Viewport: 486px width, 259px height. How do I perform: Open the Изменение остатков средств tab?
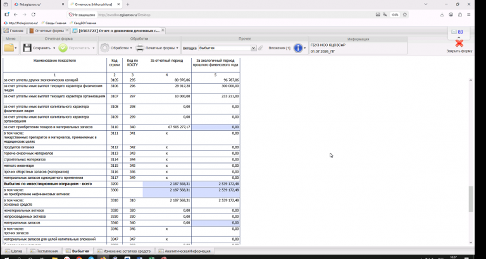[x=123, y=251]
